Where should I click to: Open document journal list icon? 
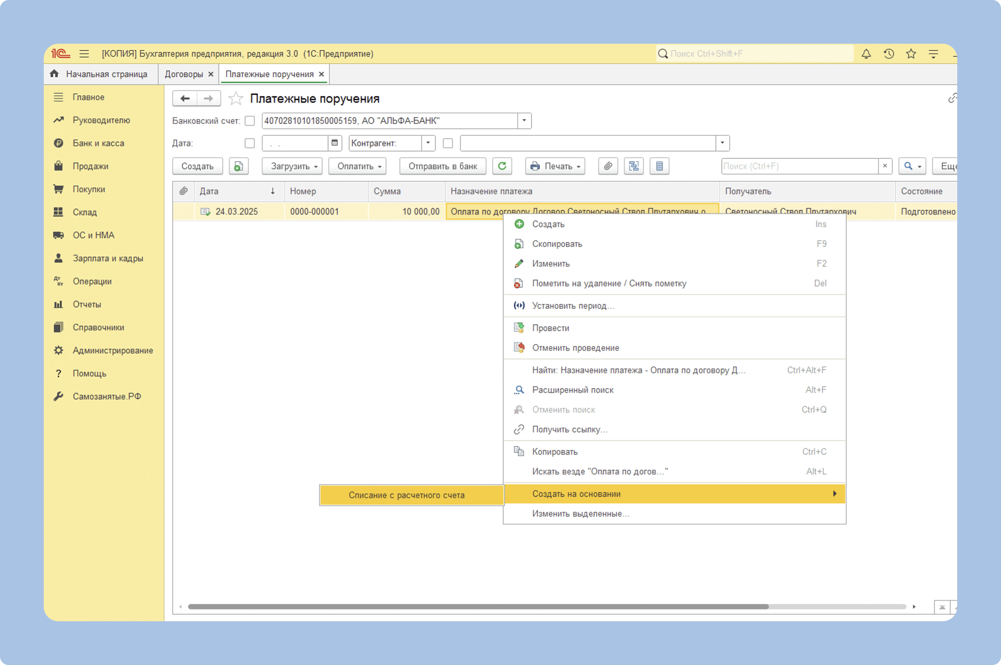659,166
